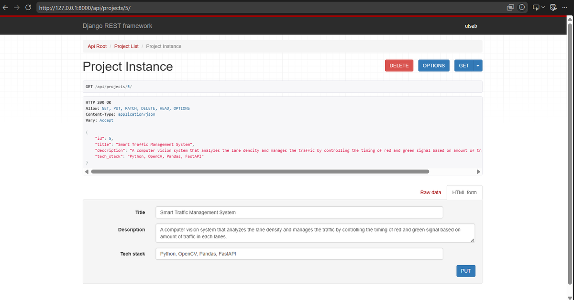Click the "title" JSON line with Smart Traffic
Screen dimensions: 574x300
pos(145,144)
